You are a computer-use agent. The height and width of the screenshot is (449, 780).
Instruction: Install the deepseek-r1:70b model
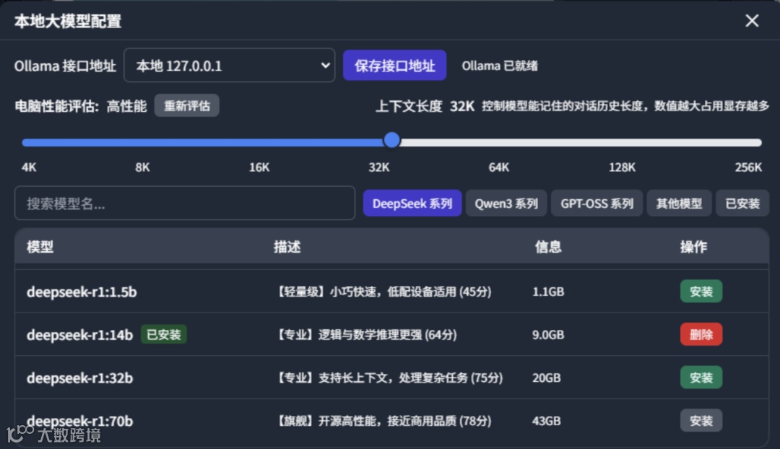pos(701,421)
